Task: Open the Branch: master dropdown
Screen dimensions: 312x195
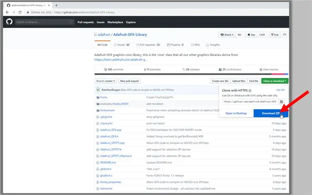Action: [106, 81]
